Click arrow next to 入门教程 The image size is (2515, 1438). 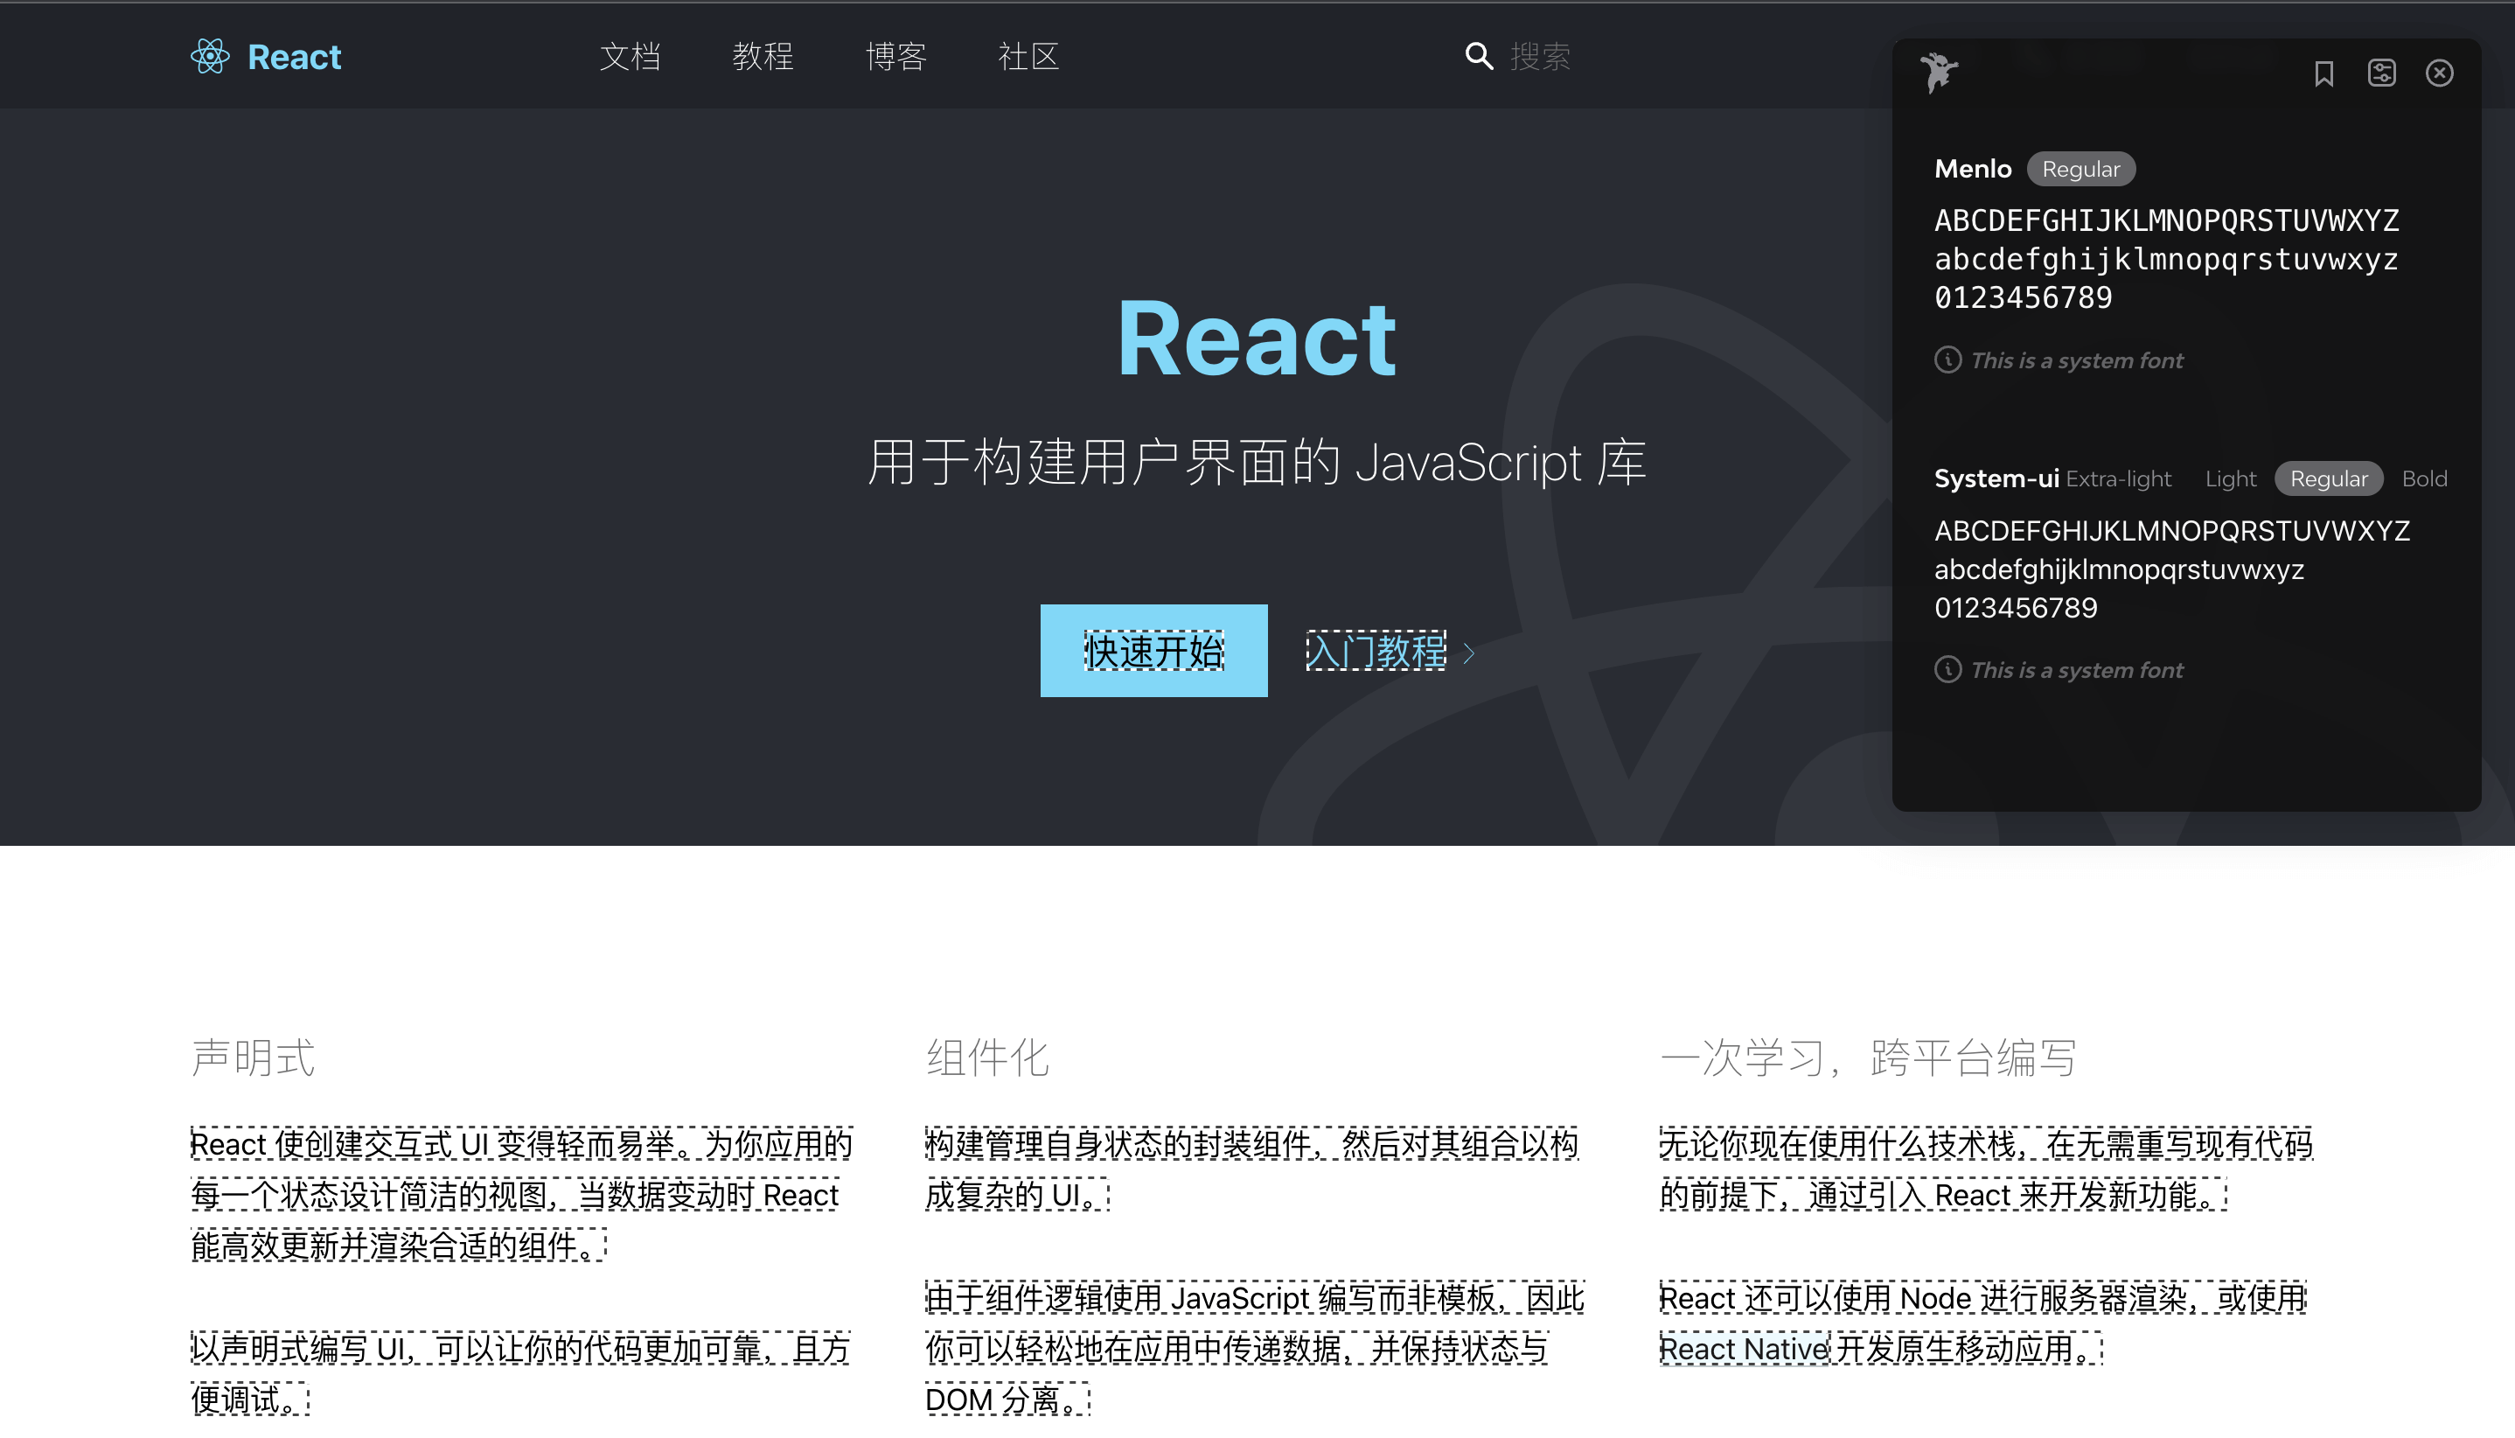[1469, 653]
